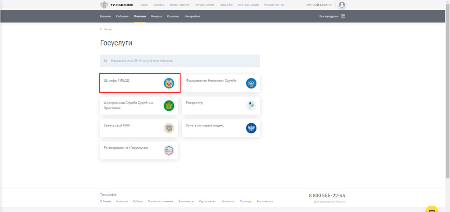Viewport: 450px width, 212px height.
Task: Click the footer Тинькофф heading
Action: [x=108, y=195]
